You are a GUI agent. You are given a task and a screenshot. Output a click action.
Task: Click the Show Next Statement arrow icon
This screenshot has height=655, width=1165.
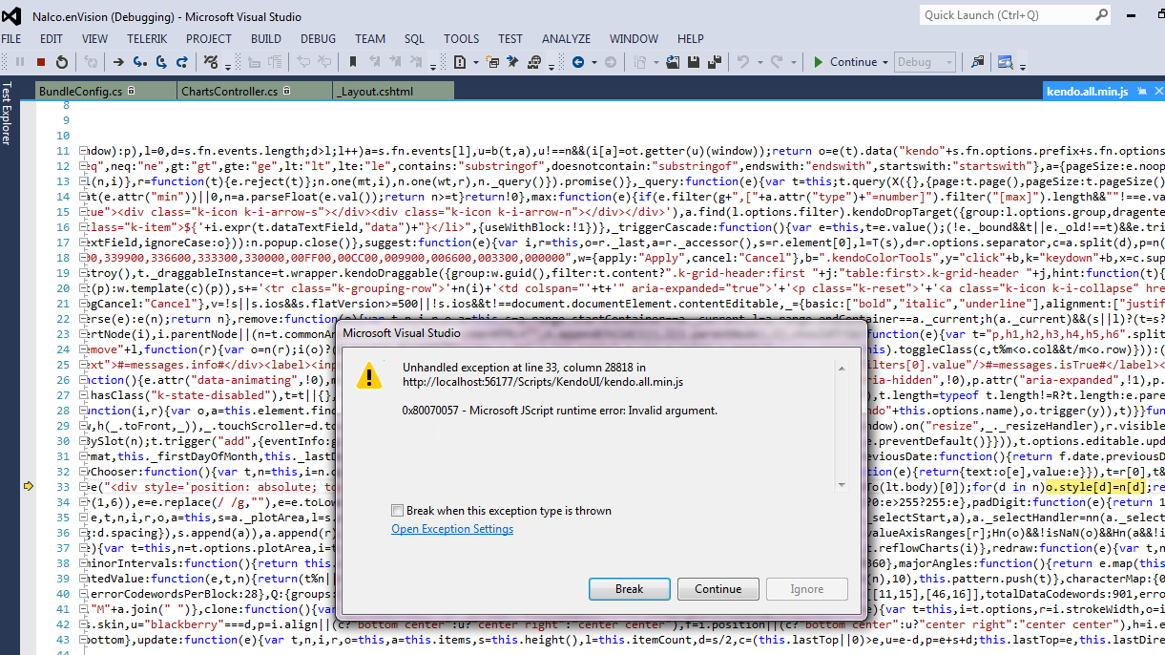tap(118, 62)
